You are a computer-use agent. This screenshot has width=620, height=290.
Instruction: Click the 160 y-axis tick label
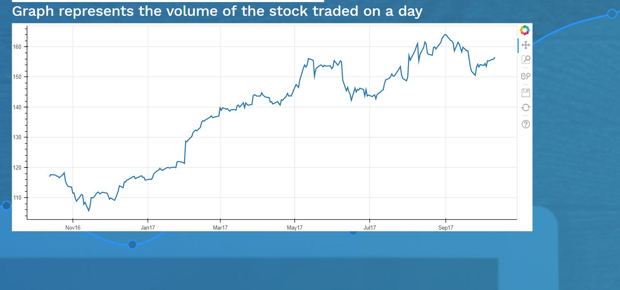(x=20, y=47)
